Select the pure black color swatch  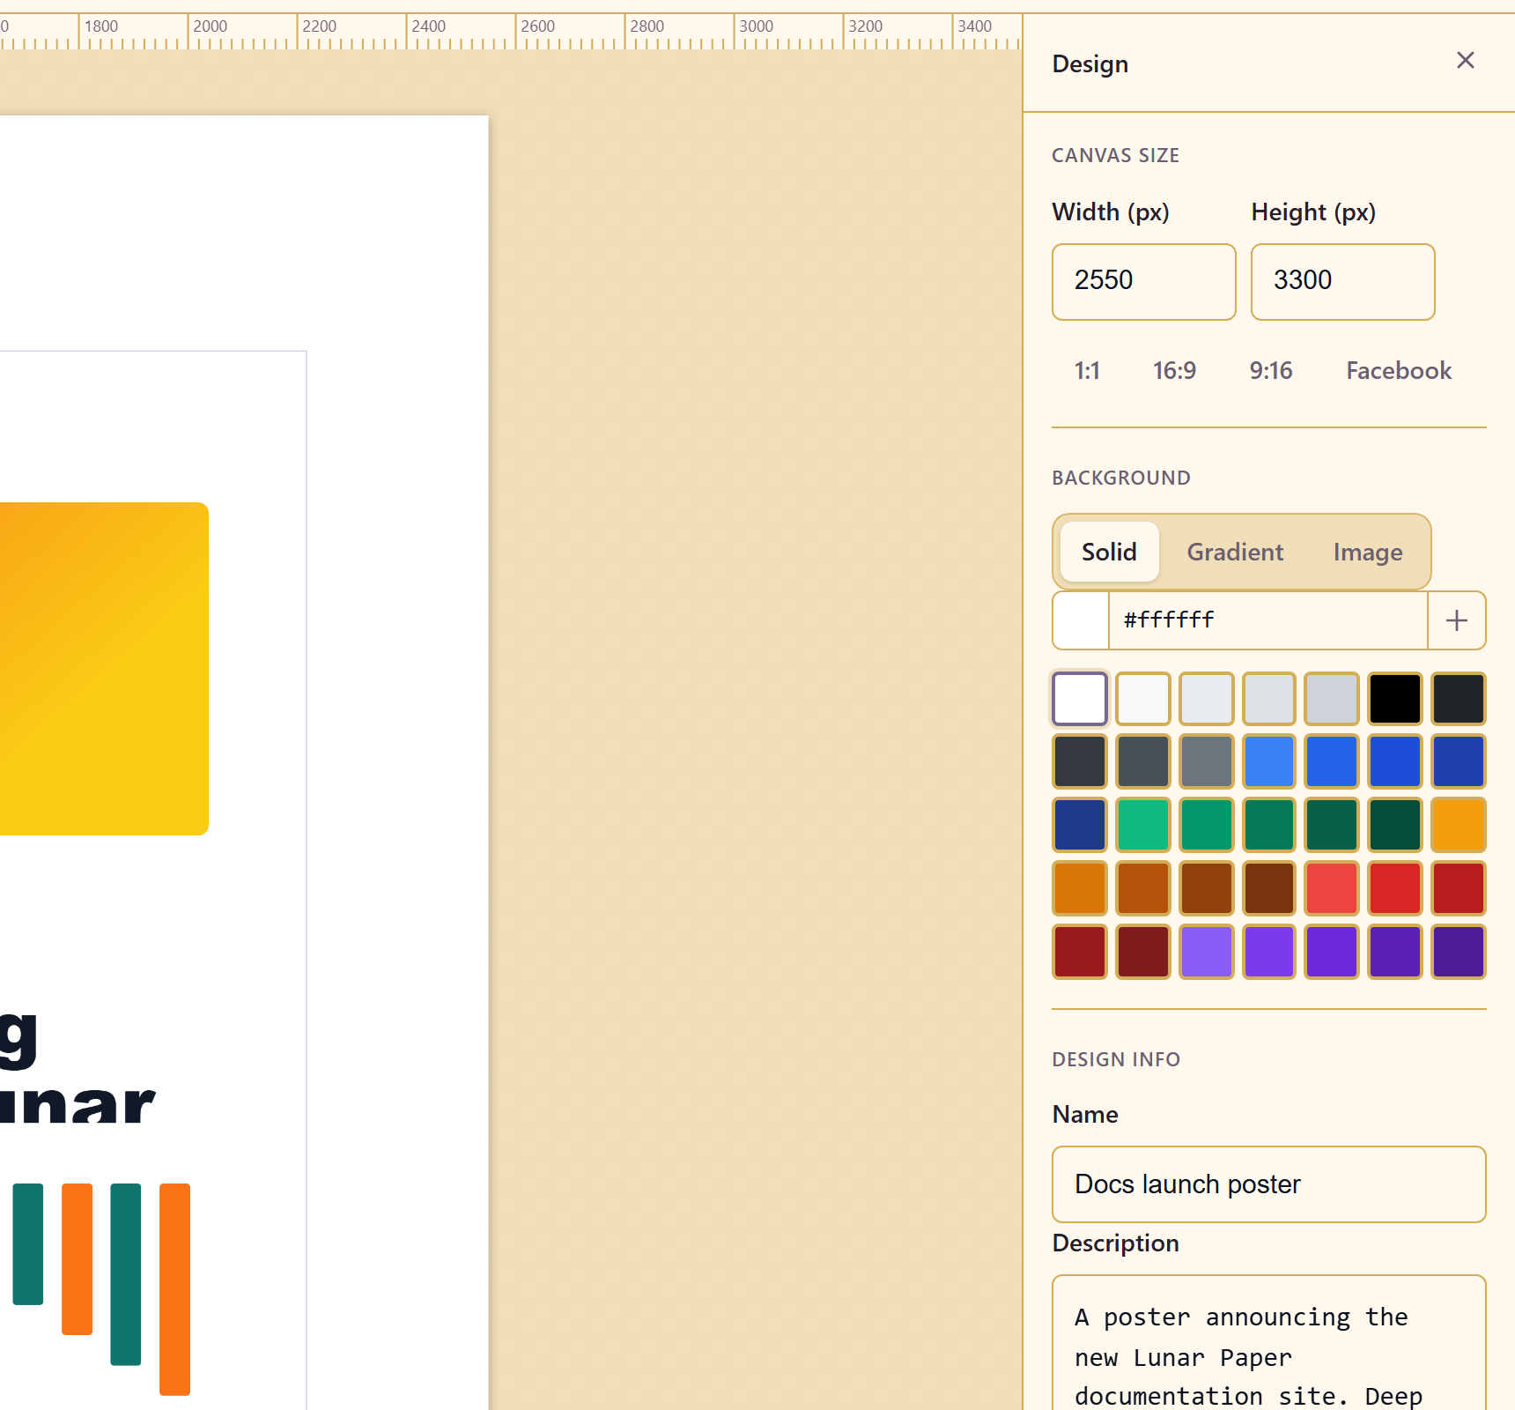[x=1395, y=699]
